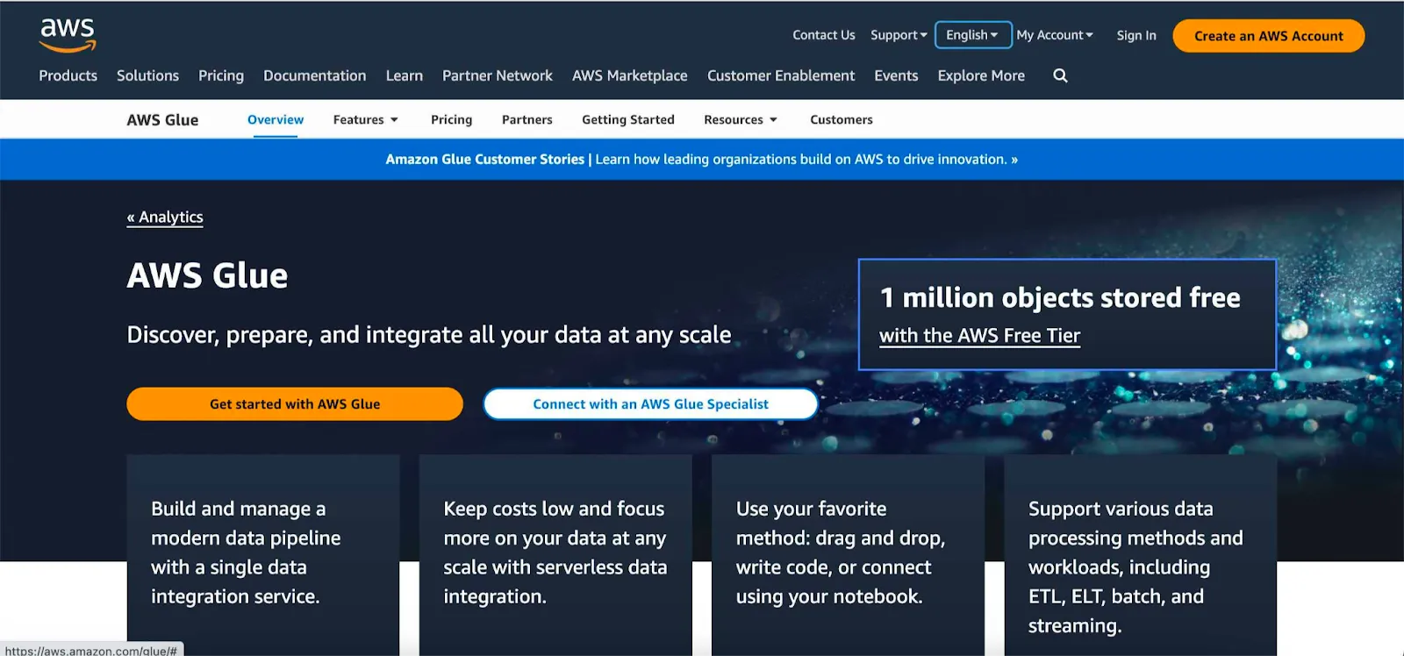Select the Getting Started tab

tap(628, 119)
